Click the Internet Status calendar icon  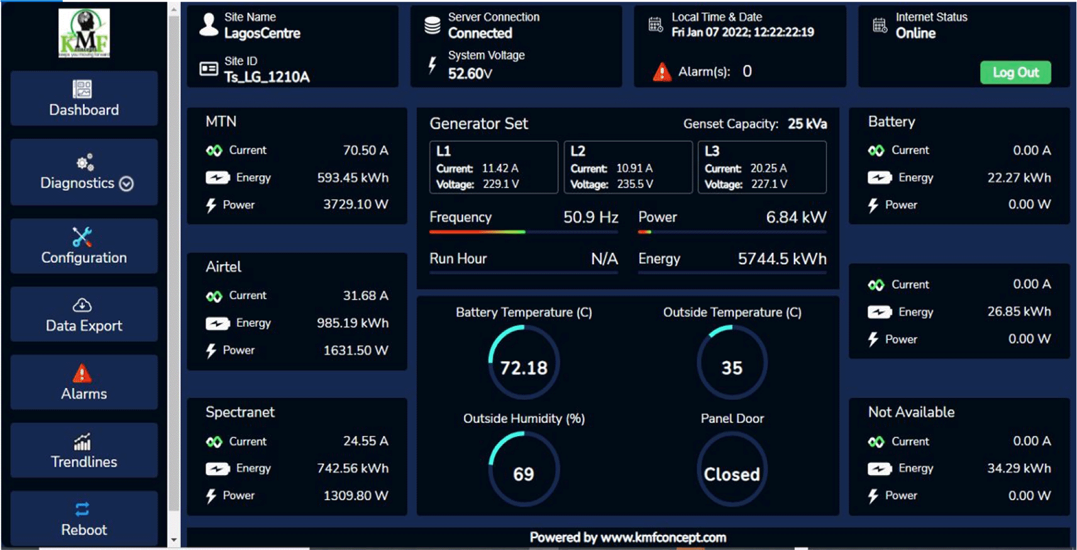880,25
